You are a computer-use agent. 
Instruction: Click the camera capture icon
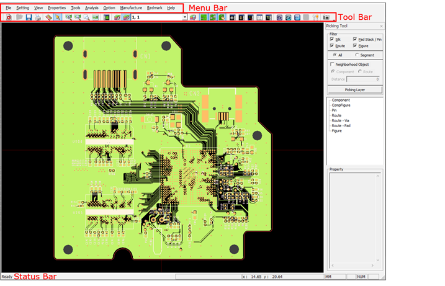click(x=326, y=17)
